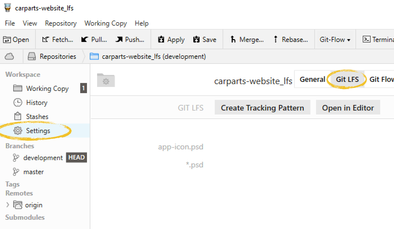Viewport: 394px width, 229px height.
Task: Click the cloud remote accounts icon
Action: click(x=9, y=56)
